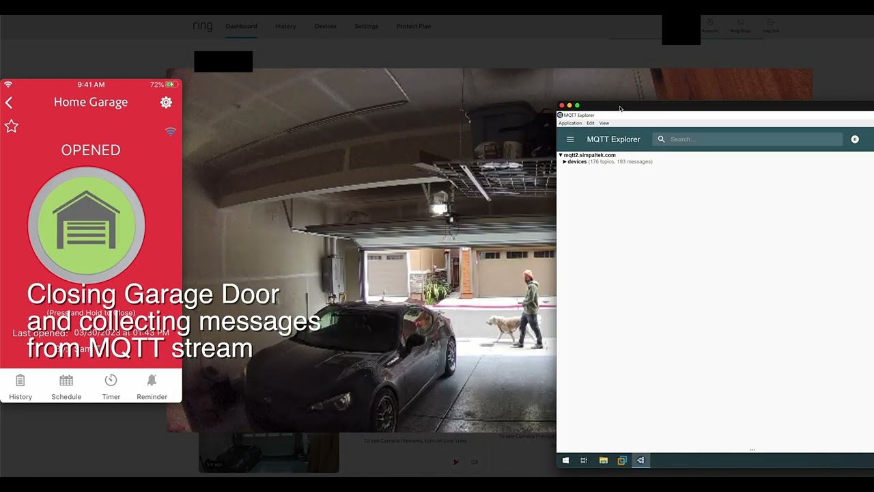Tap the green garage door button

pos(87,225)
